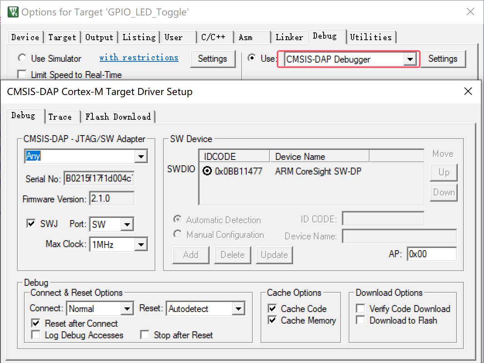Close the CMSIS-DAP Target Driver Setup dialog

tap(468, 91)
